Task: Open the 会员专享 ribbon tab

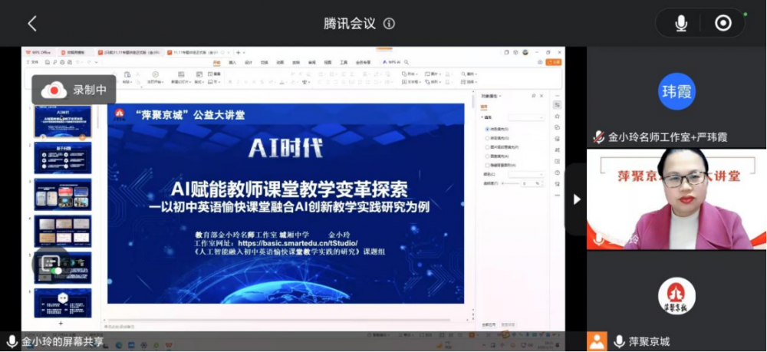Action: point(363,63)
